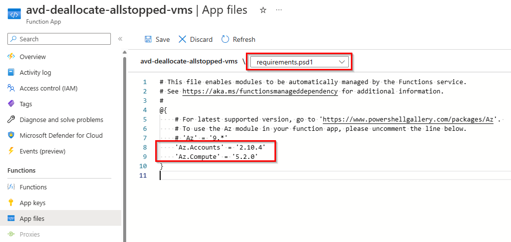This screenshot has height=242, width=511.
Task: Open Access control (IAM) page
Action: [x=48, y=88]
